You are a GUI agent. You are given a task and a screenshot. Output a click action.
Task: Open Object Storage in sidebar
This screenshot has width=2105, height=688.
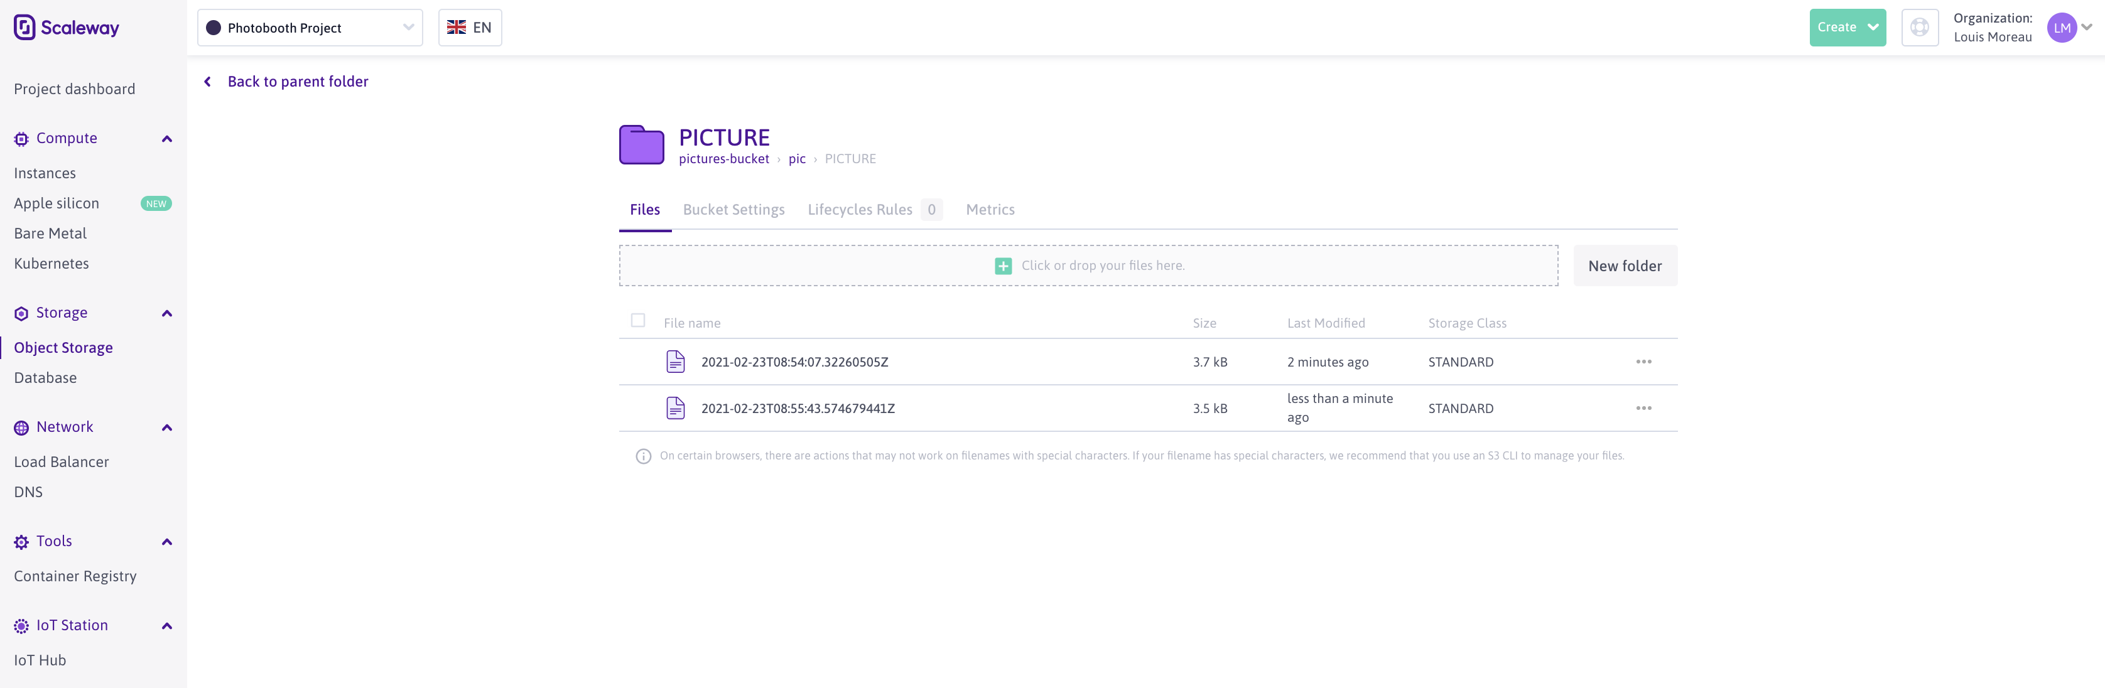click(63, 347)
